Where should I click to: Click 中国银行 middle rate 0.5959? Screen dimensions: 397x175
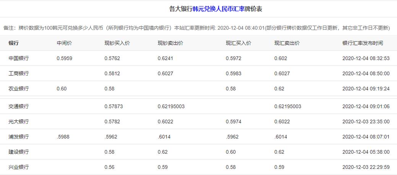pos(64,58)
